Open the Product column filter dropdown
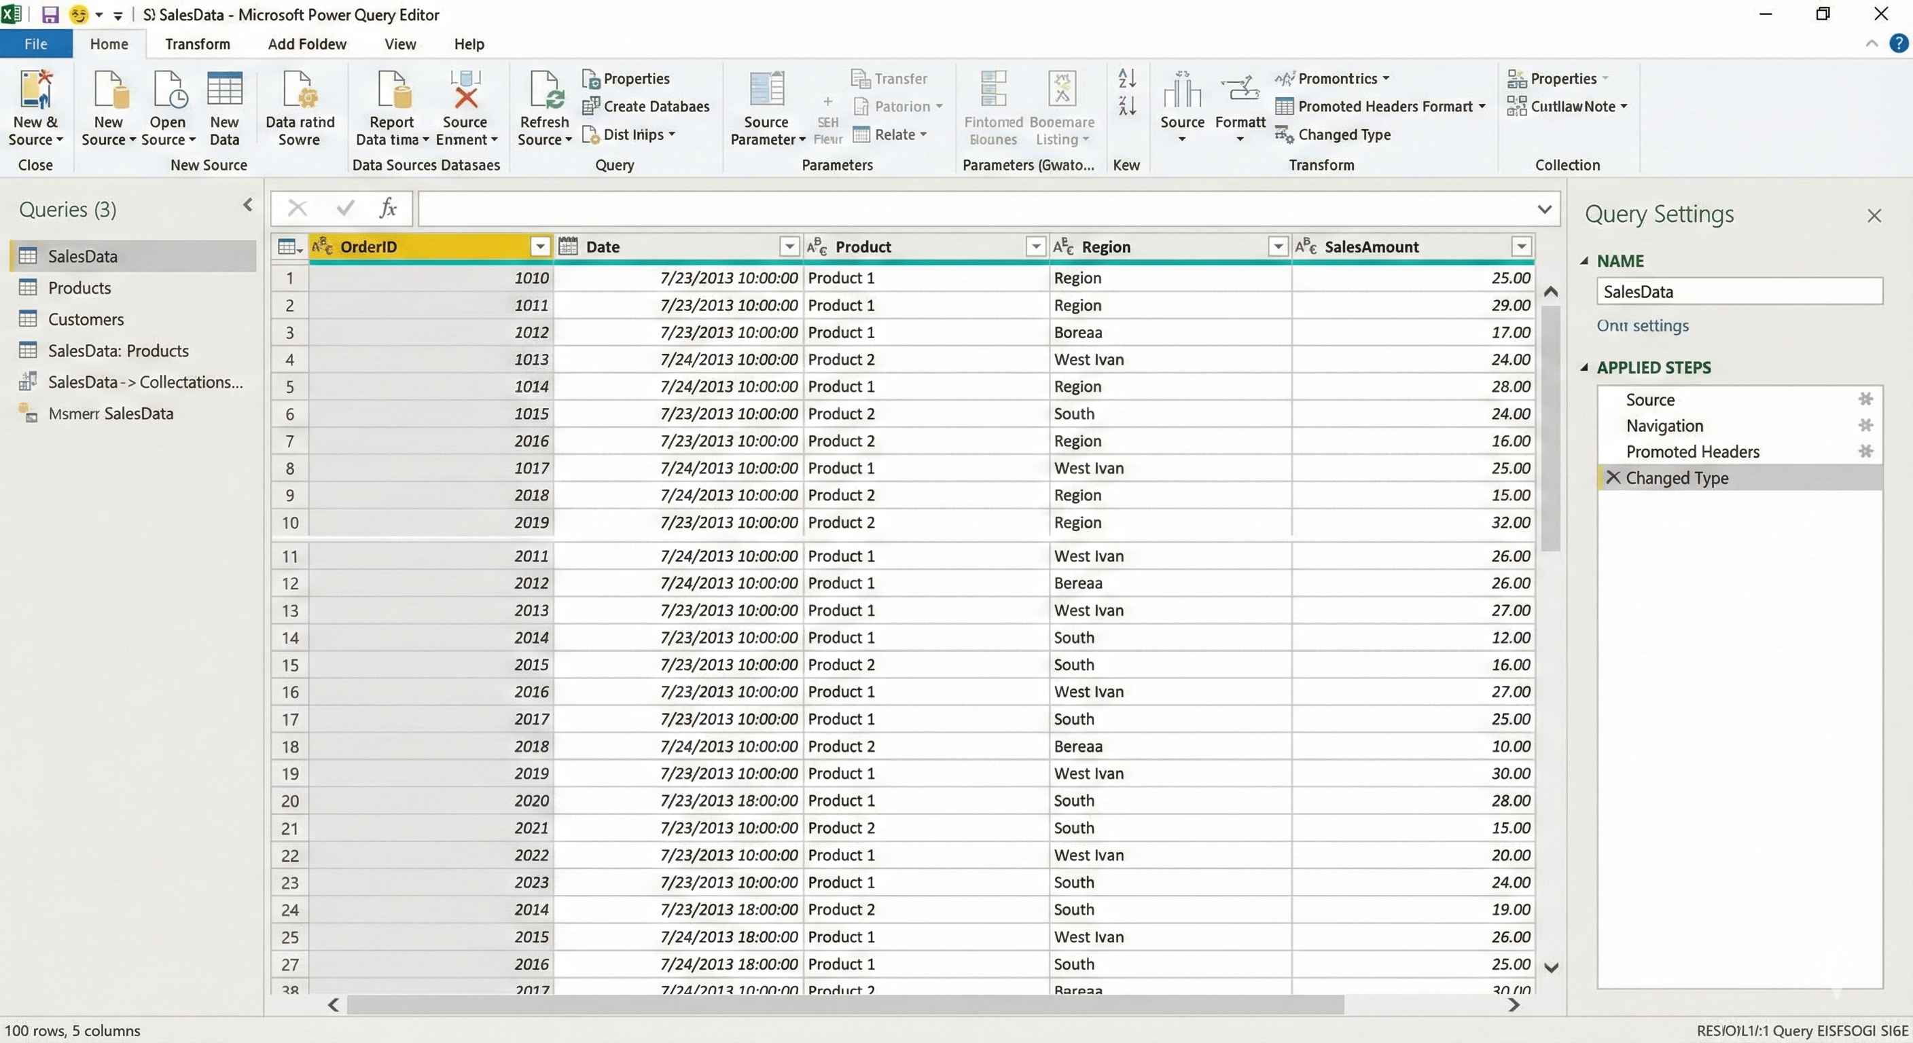 pos(1035,246)
